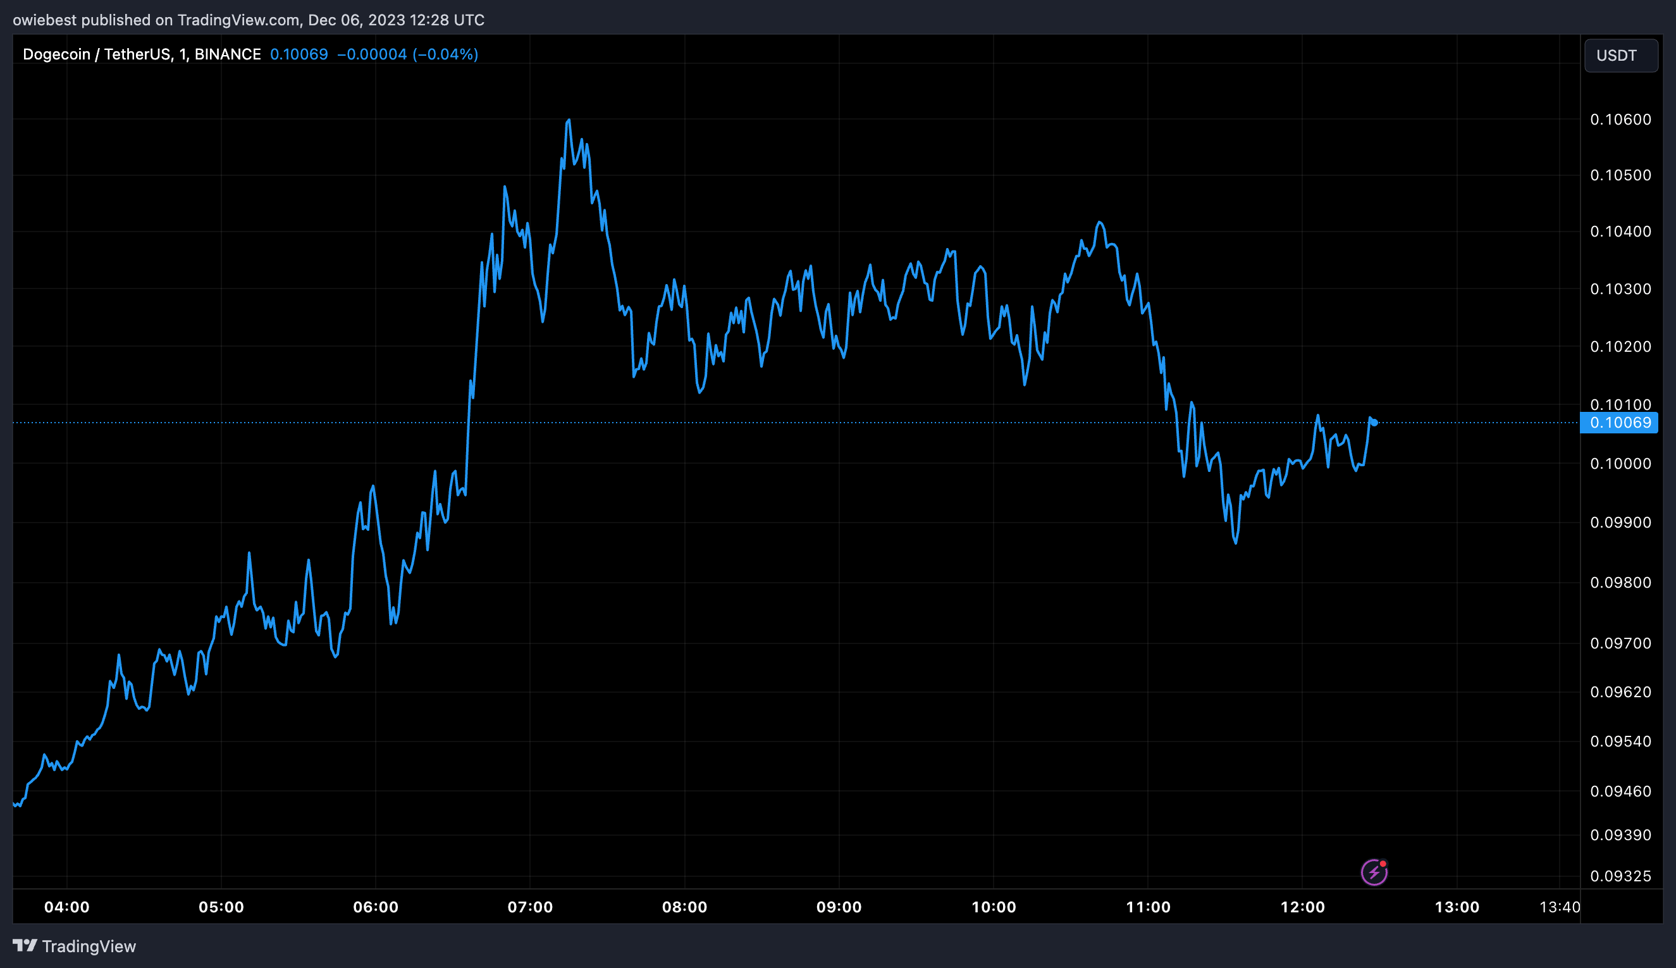The image size is (1676, 968).
Task: Click the 10:00 time axis label
Action: pos(994,907)
